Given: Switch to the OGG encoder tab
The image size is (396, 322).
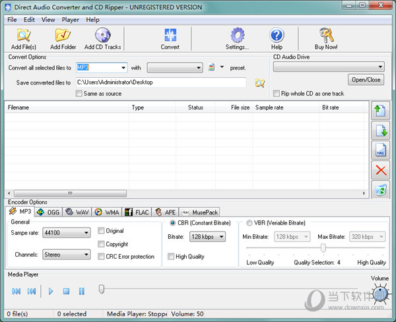Looking at the screenshot, I should click(x=48, y=212).
